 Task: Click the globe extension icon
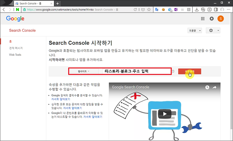click(170, 10)
